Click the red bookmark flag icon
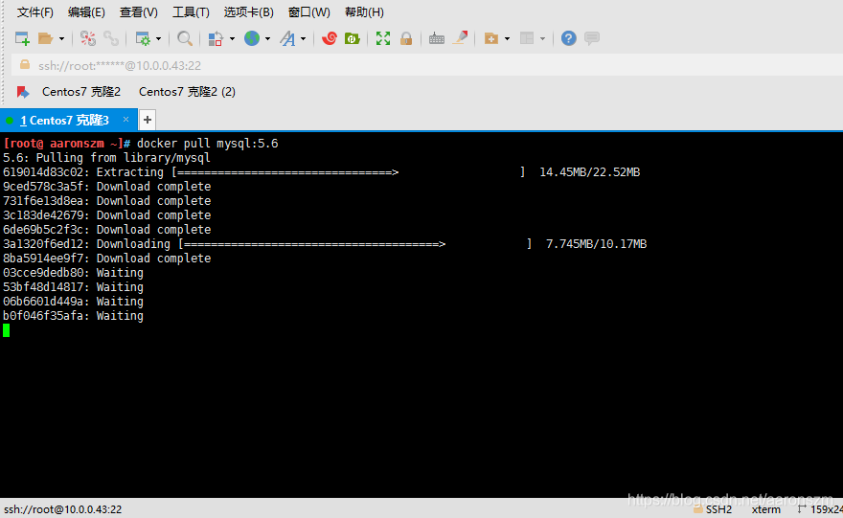The image size is (843, 518). 23,92
